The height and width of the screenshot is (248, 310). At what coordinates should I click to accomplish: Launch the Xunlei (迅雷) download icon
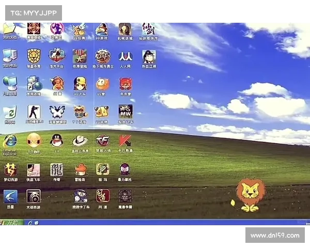pyautogui.click(x=10, y=196)
